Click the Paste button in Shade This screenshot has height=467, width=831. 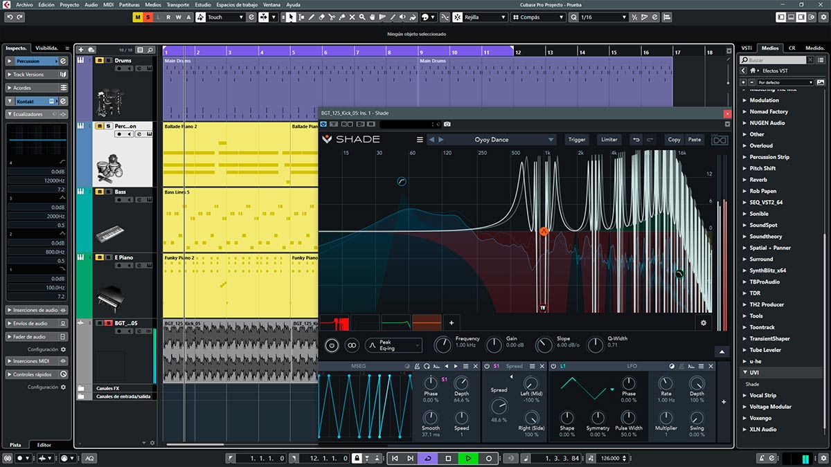[695, 140]
